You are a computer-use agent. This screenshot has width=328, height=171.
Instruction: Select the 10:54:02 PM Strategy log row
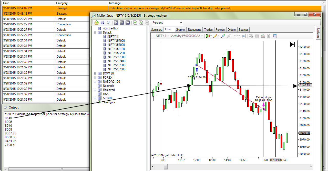click(162, 8)
